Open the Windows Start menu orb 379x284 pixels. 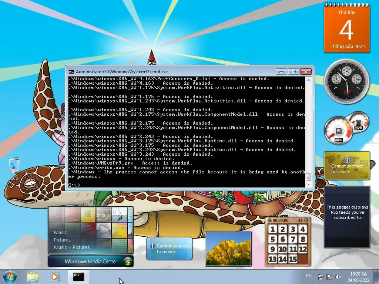point(10,277)
